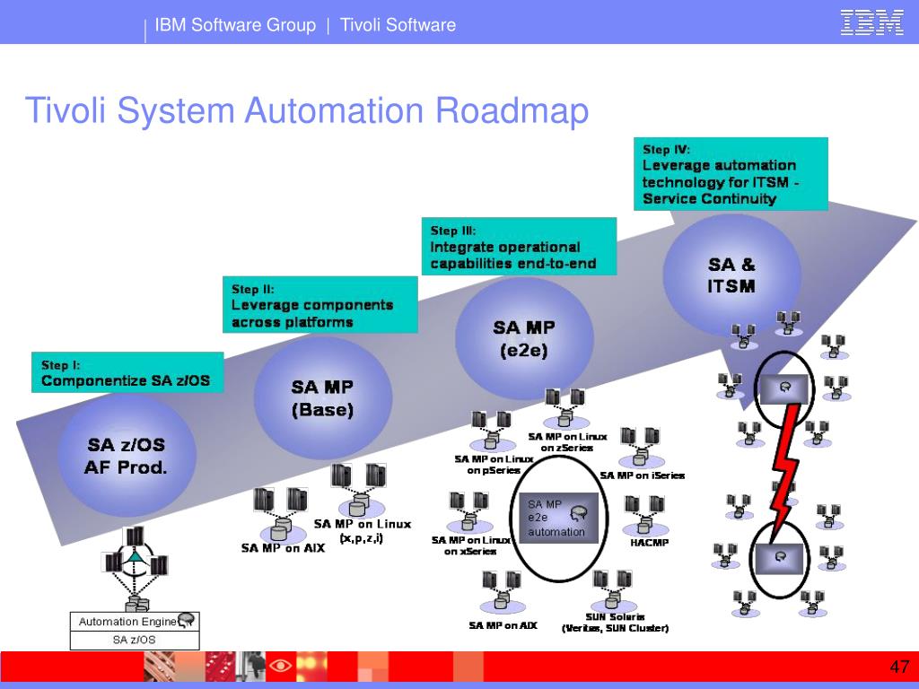This screenshot has width=919, height=689.
Task: Click the Step III: Integrate operational capabilities box
Action: point(520,246)
